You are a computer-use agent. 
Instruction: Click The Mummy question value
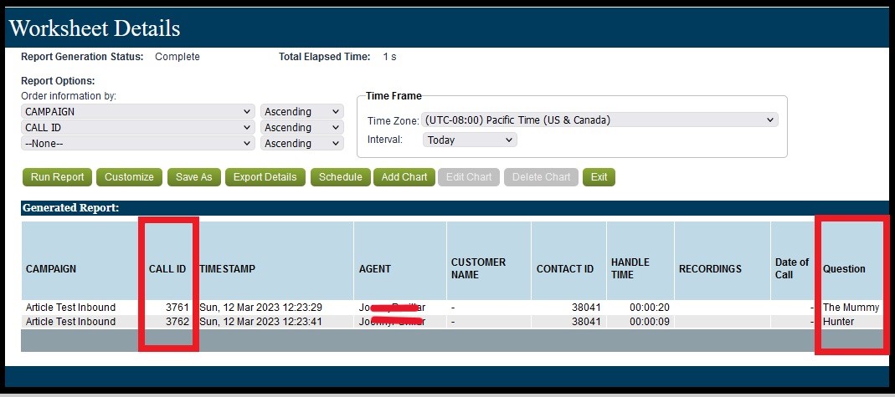tap(851, 308)
